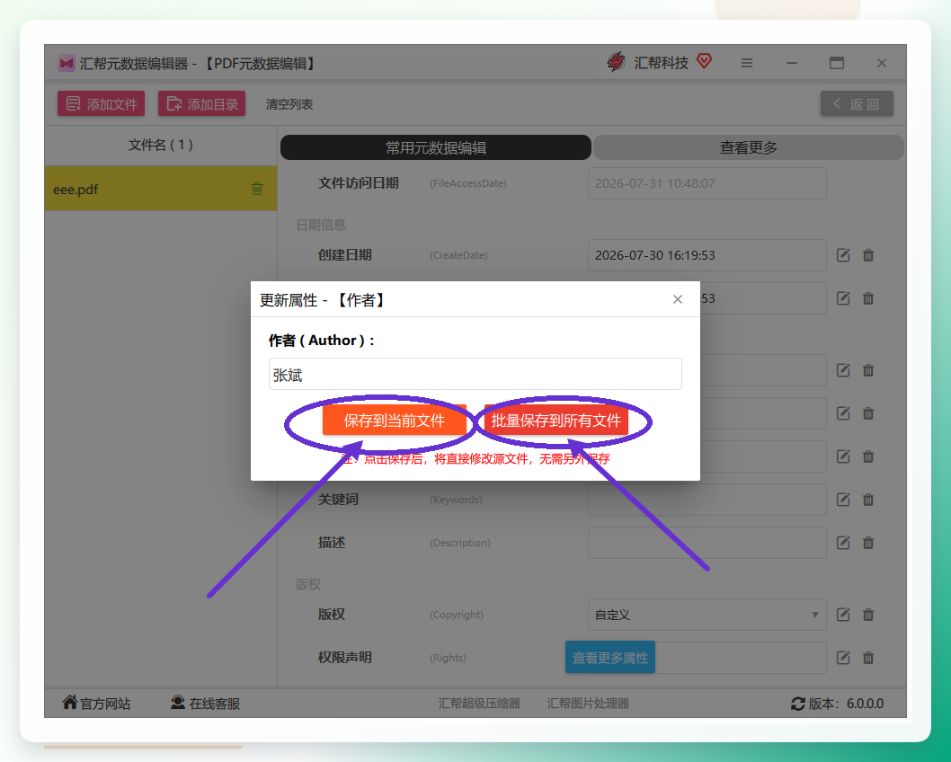
Task: Click the 创建日期 date field
Action: tap(707, 255)
